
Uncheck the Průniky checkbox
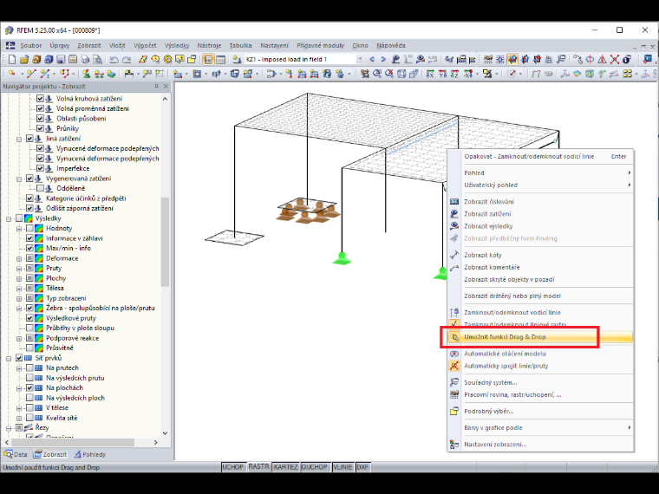(x=40, y=128)
